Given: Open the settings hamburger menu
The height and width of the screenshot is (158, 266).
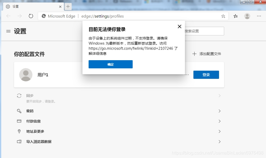Looking at the screenshot, I should click(x=8, y=31).
